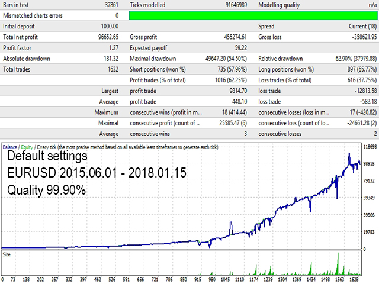
Task: Click the Default settings chart annotation
Action: tap(47, 156)
